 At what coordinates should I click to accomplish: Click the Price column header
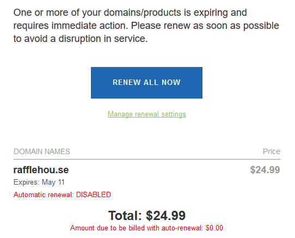(272, 151)
